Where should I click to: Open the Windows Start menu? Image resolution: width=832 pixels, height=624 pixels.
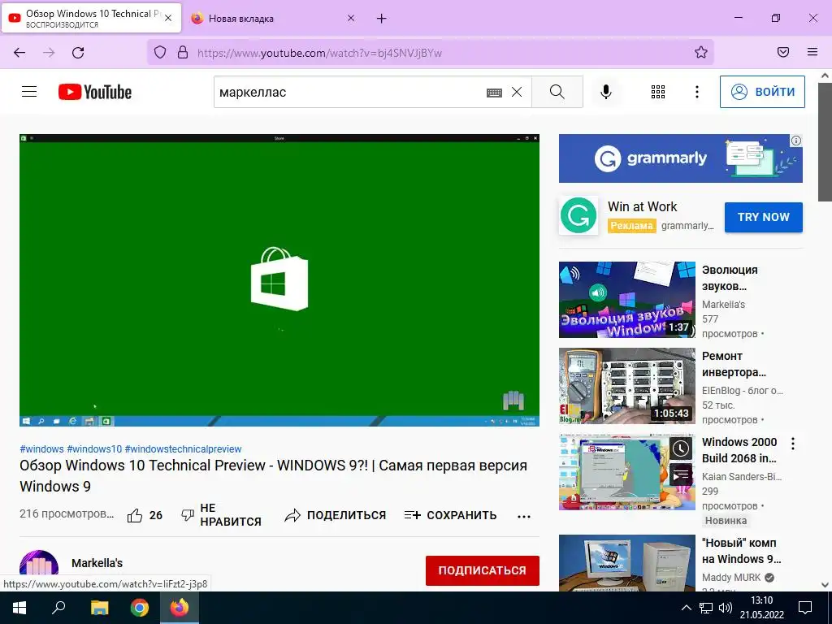coord(19,608)
